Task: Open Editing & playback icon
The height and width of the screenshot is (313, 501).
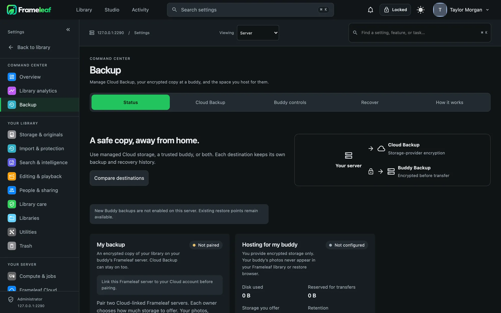Action: pos(12,176)
